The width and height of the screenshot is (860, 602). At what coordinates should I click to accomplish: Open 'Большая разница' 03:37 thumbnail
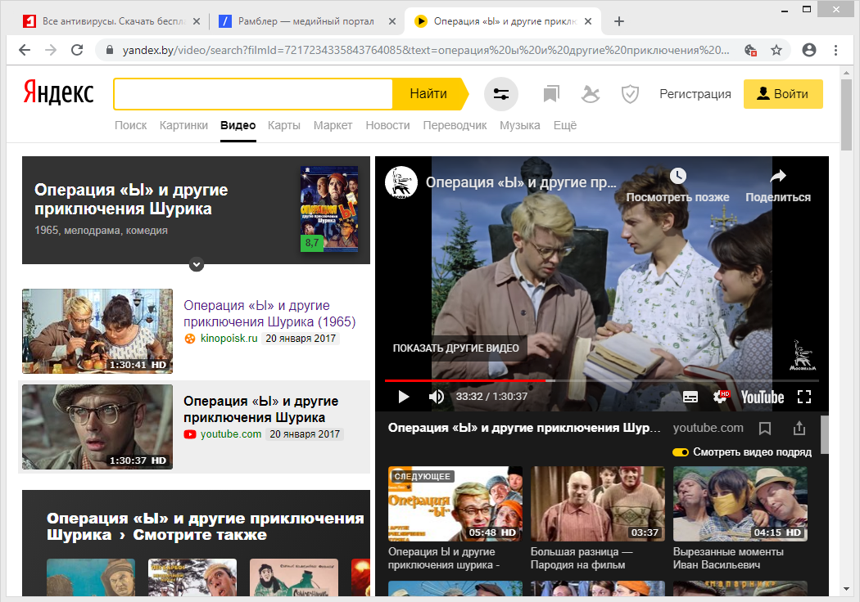[x=597, y=504]
